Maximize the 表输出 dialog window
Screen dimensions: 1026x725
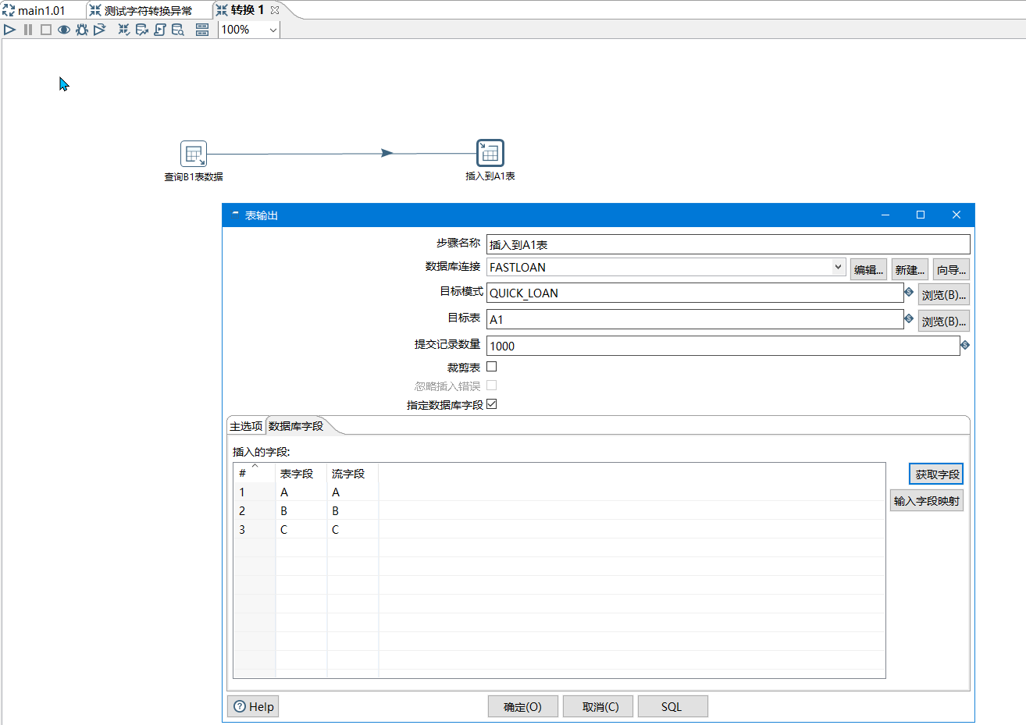click(x=921, y=215)
